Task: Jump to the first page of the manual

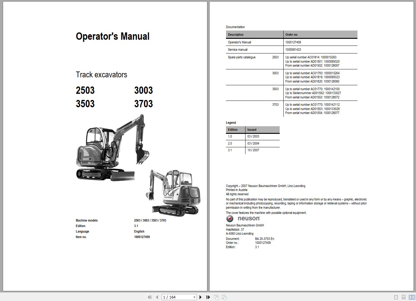Action: (150, 297)
